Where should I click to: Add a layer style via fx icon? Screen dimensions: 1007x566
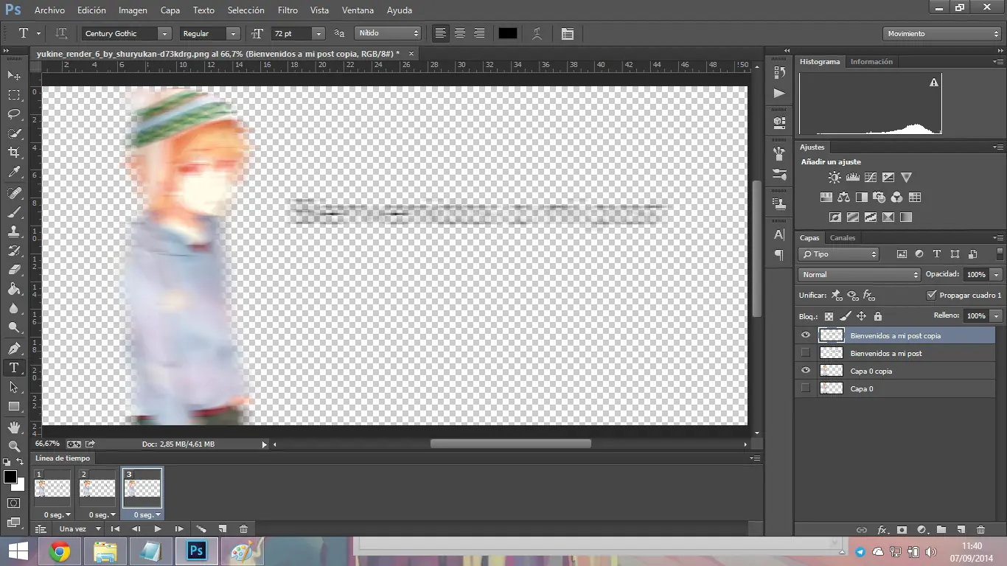[x=882, y=530]
